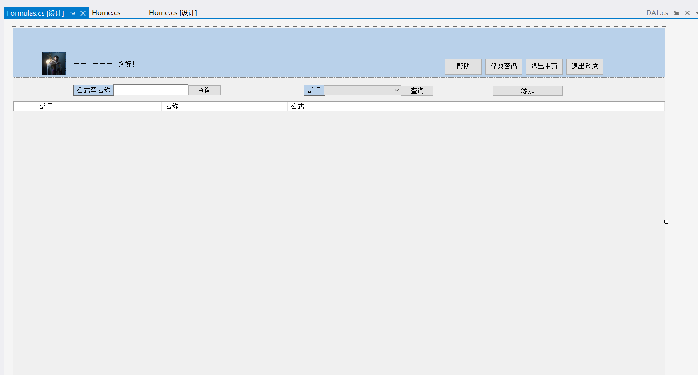Open the Home.cs code tab
Viewport: 698px width, 375px height.
(x=106, y=13)
